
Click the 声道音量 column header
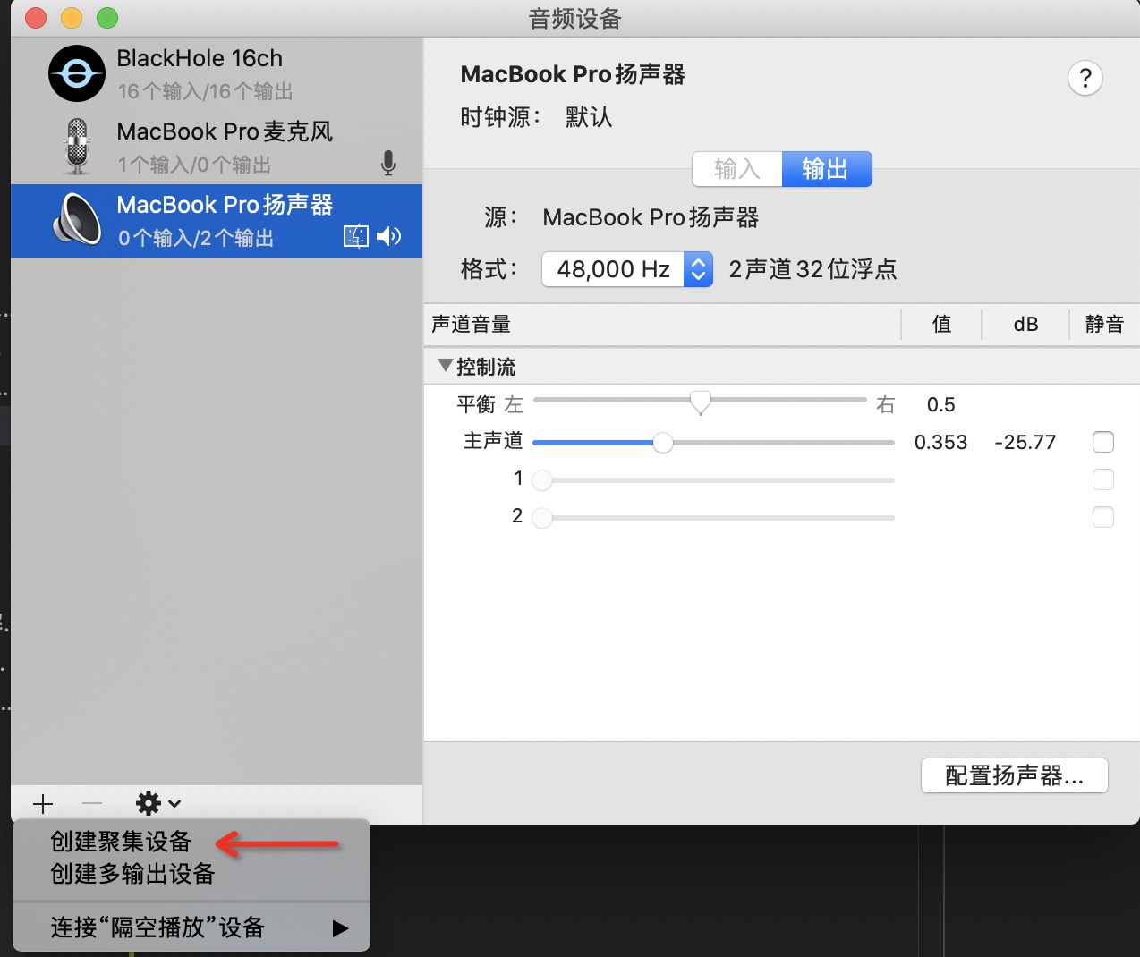coord(471,325)
